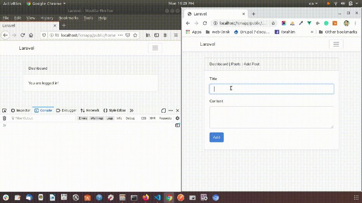Open the web-linnk bookmarks folder
This screenshot has height=203, width=362.
click(218, 32)
